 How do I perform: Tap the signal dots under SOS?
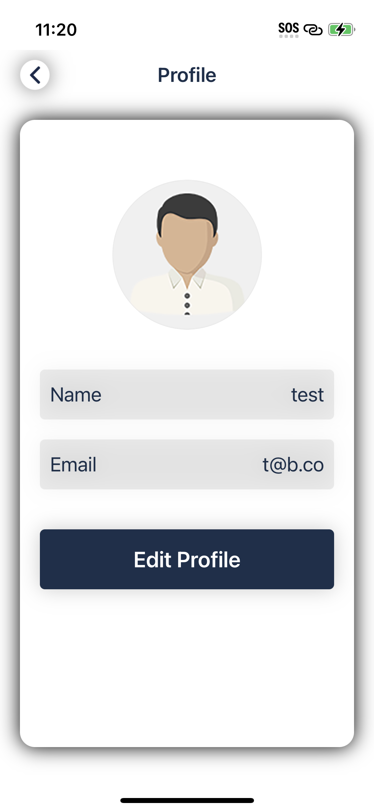click(289, 36)
